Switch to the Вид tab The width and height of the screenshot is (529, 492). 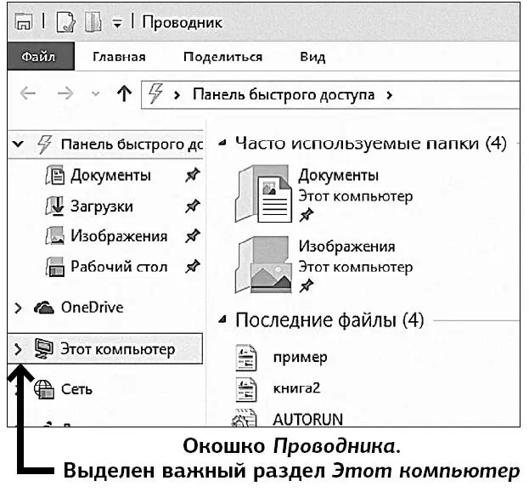coord(312,57)
